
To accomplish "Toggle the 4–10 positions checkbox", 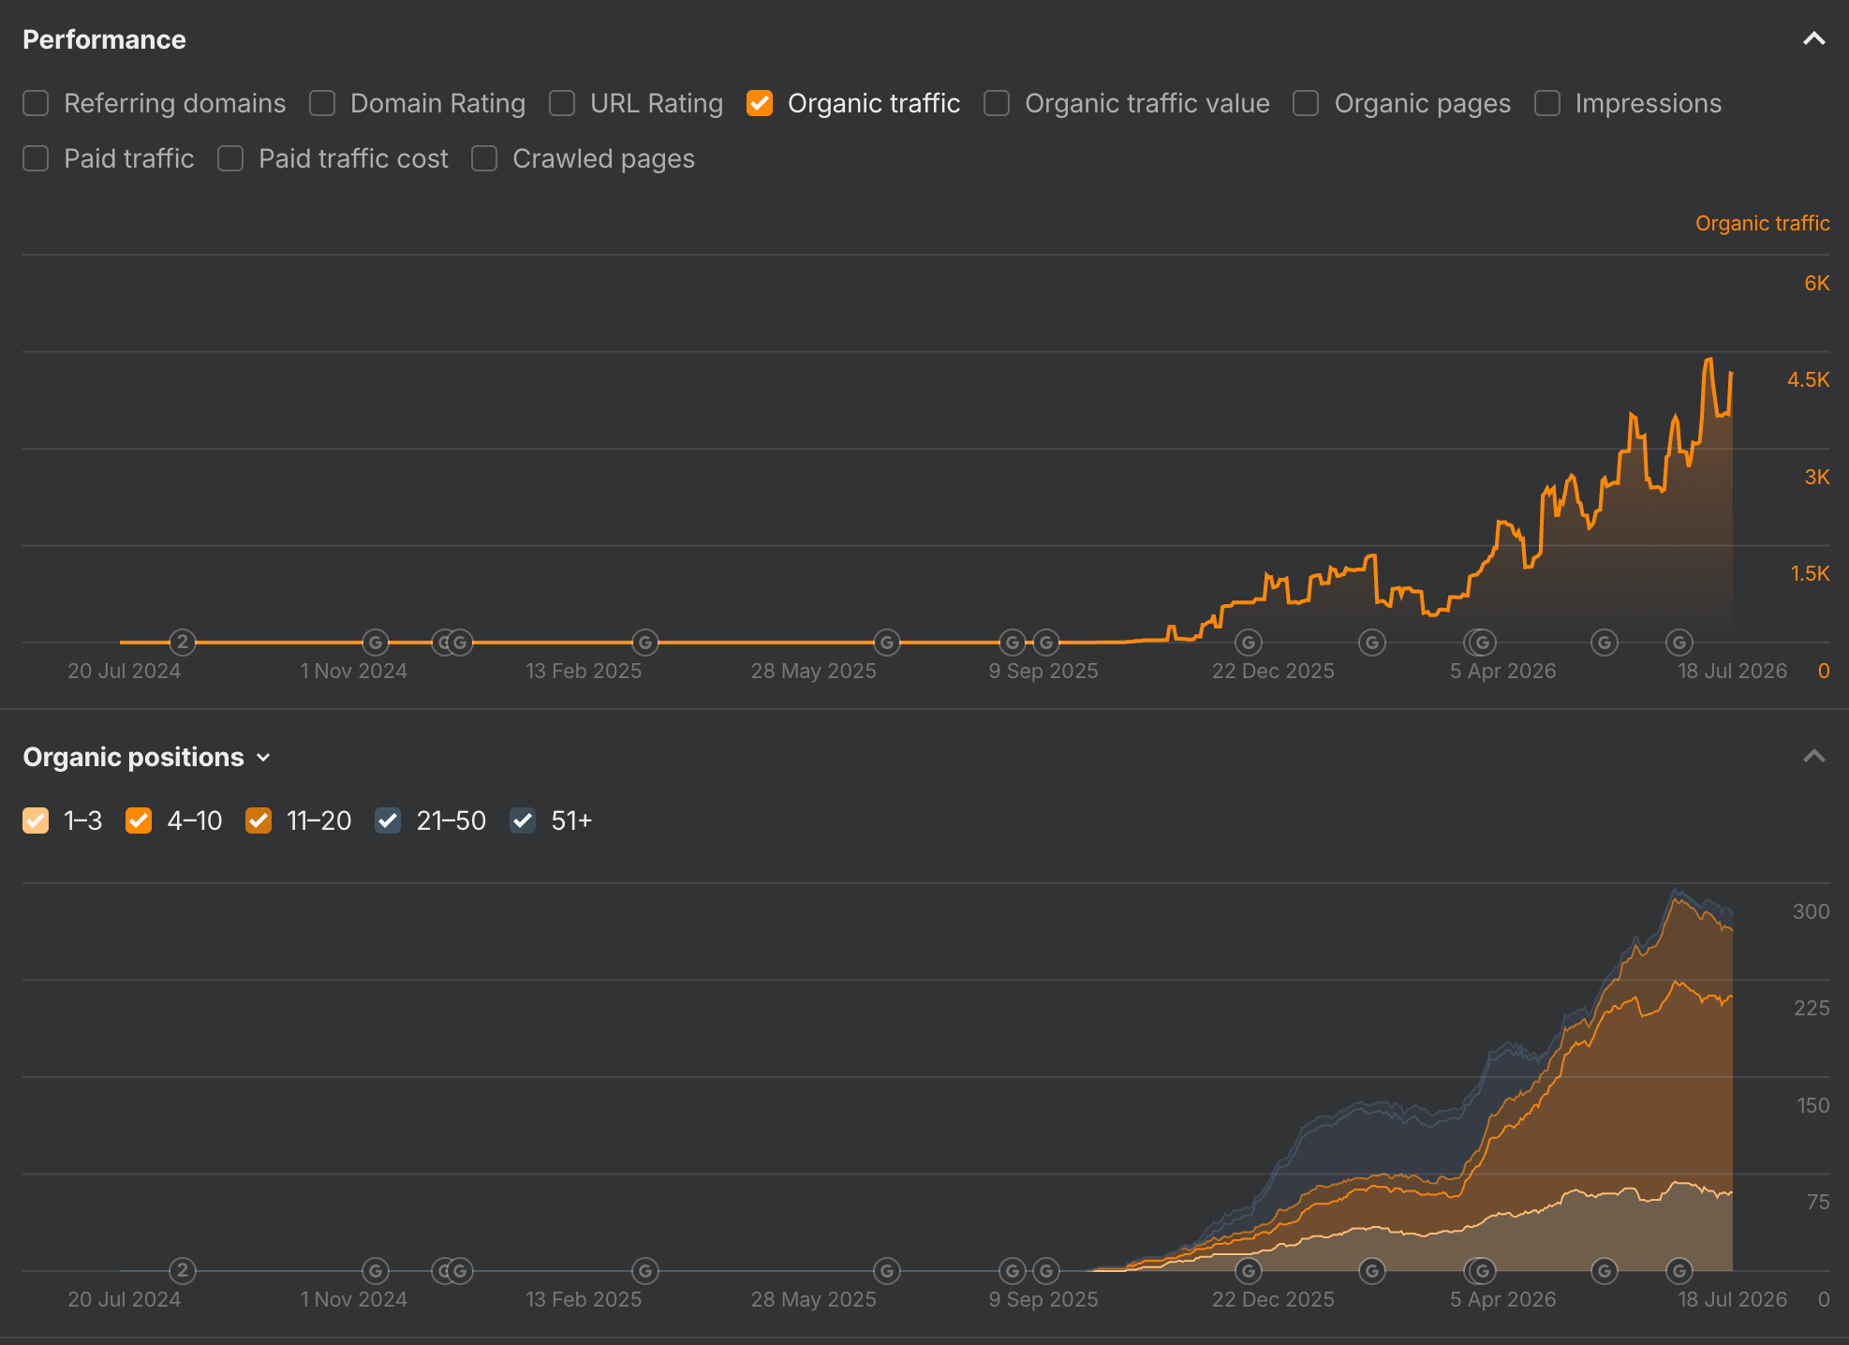I will coord(139,820).
